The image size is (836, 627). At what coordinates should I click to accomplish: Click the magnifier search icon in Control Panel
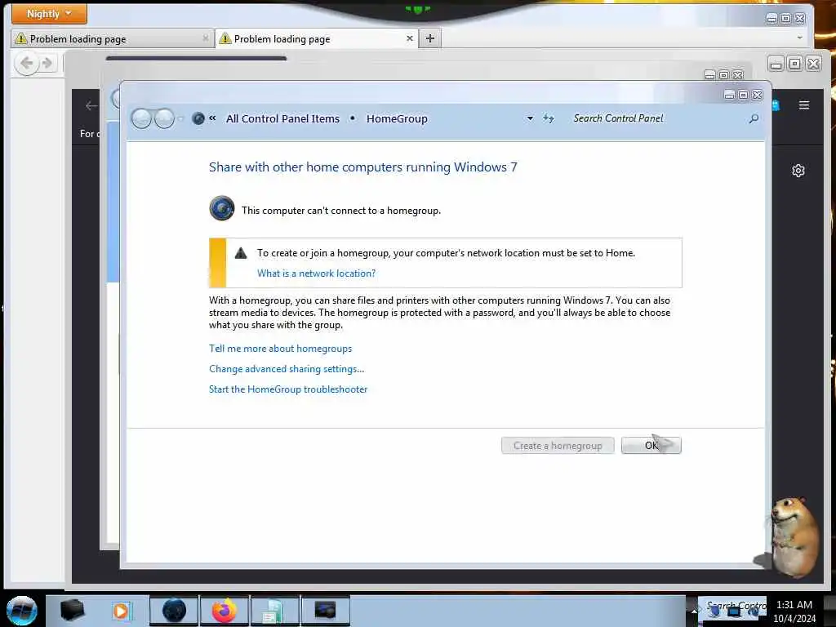pos(754,118)
